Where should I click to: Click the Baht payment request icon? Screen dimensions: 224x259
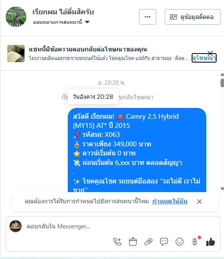tap(195, 242)
